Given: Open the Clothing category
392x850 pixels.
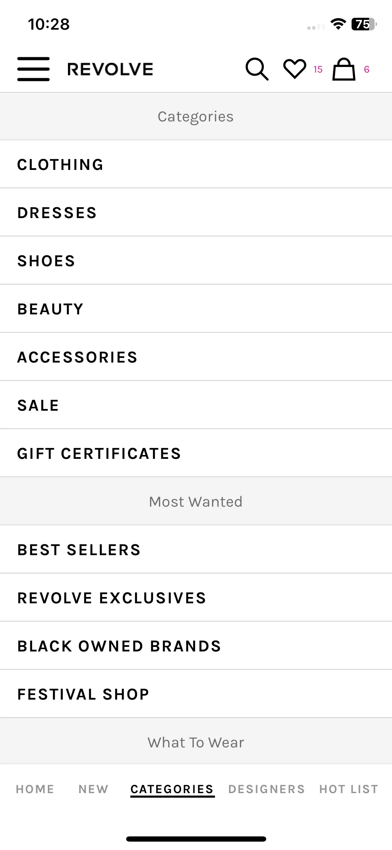Looking at the screenshot, I should [x=196, y=164].
